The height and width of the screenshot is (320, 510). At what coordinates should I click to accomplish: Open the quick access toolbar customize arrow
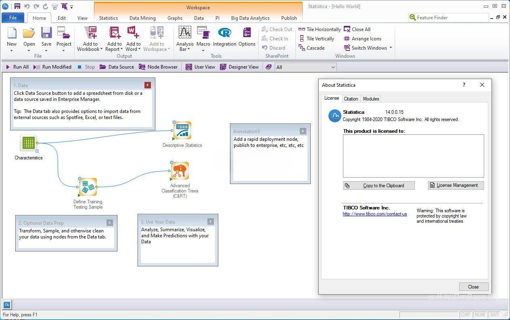[72, 7]
